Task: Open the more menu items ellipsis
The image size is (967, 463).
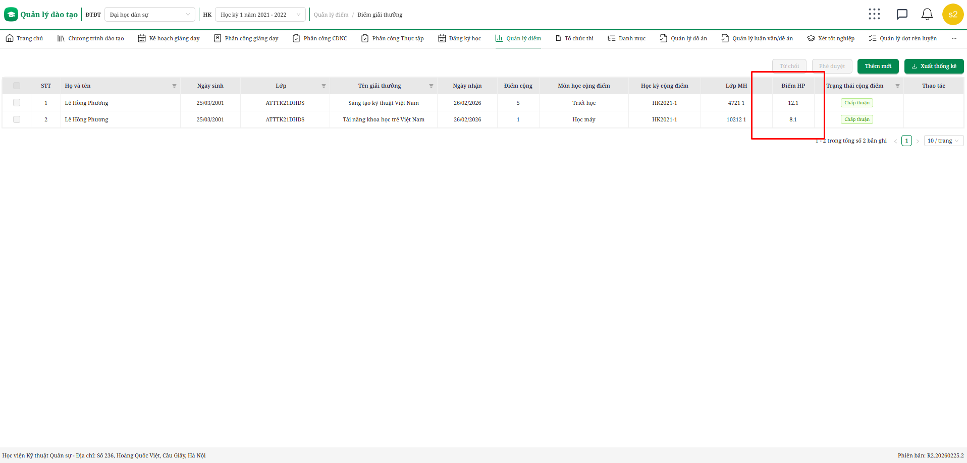Action: point(954,38)
